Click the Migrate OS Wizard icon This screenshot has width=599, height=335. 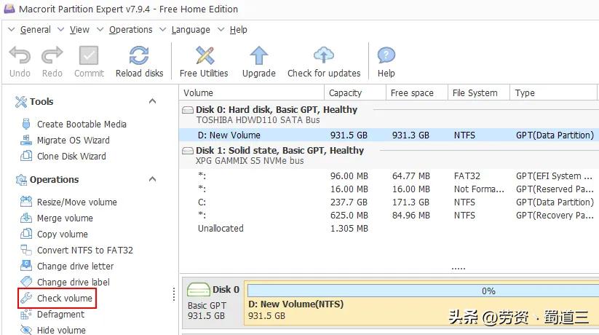26,140
